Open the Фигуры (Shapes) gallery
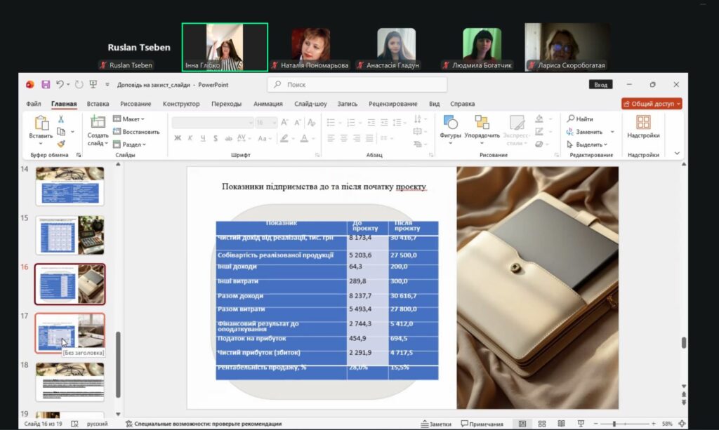The height and width of the screenshot is (430, 719). [450, 123]
